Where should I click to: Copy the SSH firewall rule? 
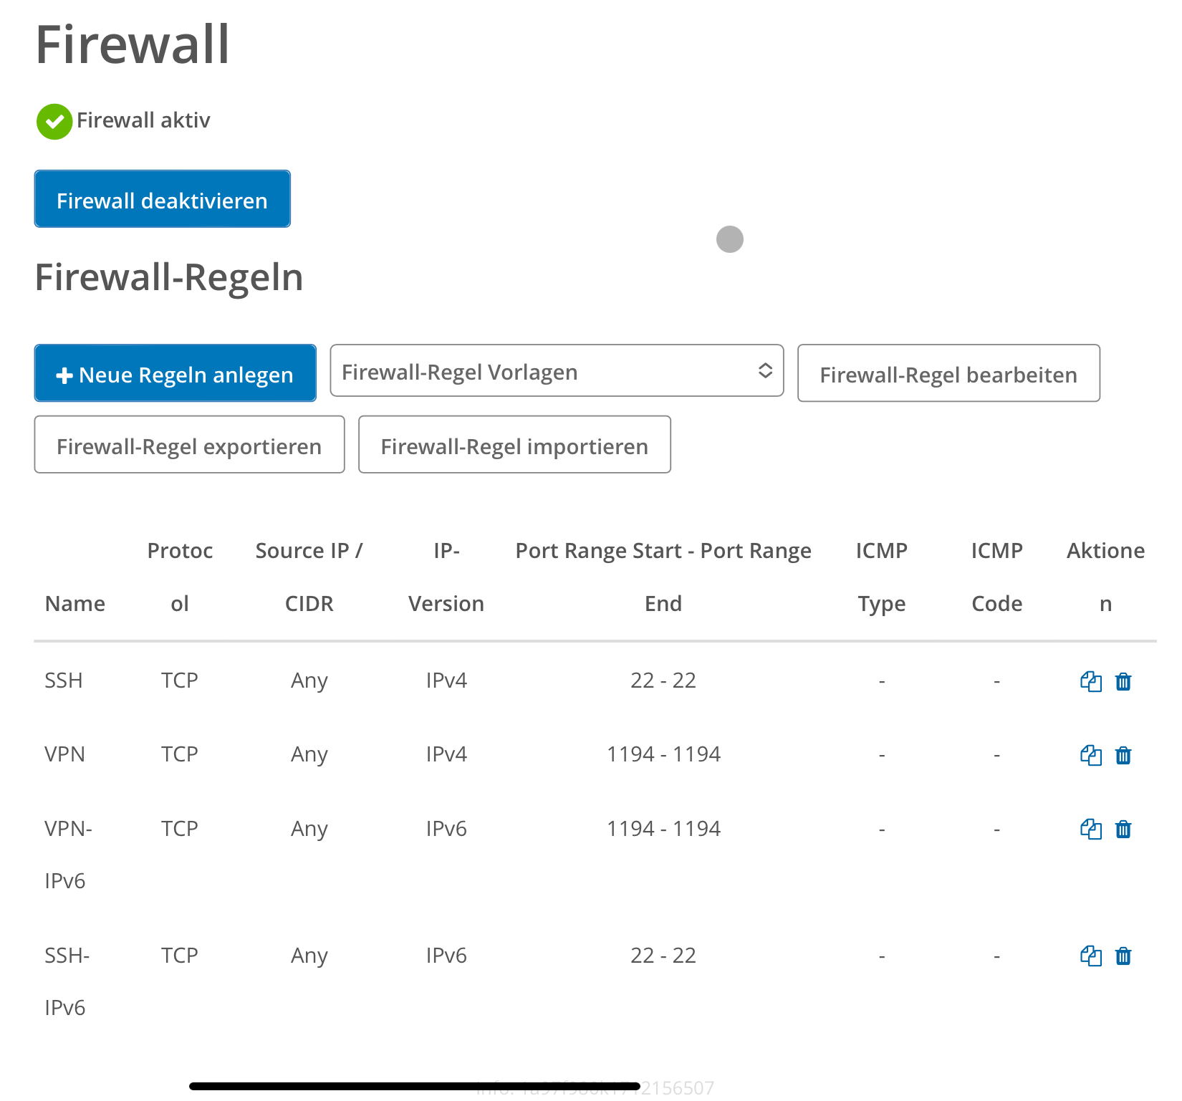(1090, 681)
